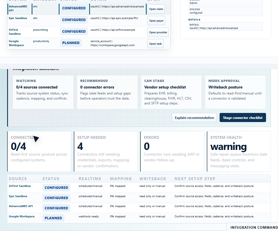The width and height of the screenshot is (278, 231).
Task: Click 0% mapped in Epic Sandbox row
Action: pos(118,196)
